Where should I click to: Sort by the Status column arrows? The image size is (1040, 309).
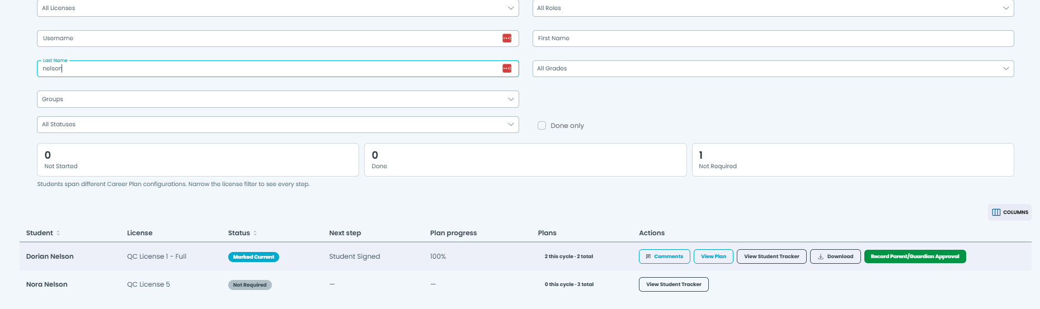pyautogui.click(x=255, y=233)
